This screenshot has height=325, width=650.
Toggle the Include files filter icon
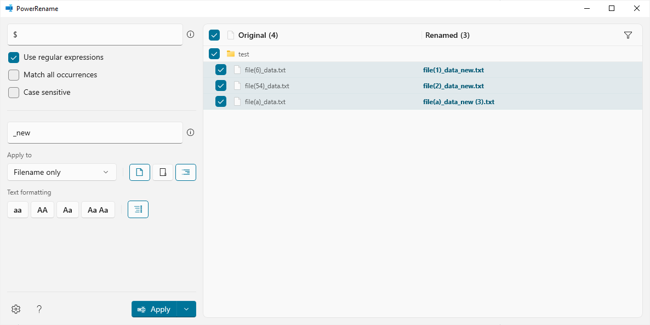139,172
